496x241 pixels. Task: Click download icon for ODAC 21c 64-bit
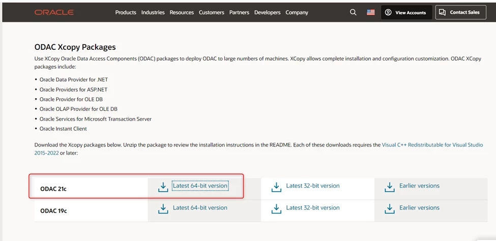pyautogui.click(x=163, y=187)
